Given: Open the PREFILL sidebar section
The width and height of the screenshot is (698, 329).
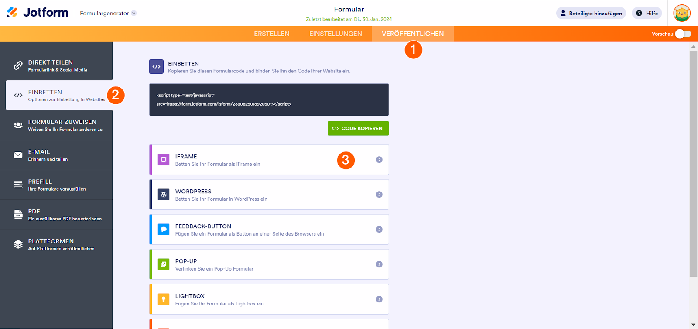Looking at the screenshot, I should coord(56,185).
